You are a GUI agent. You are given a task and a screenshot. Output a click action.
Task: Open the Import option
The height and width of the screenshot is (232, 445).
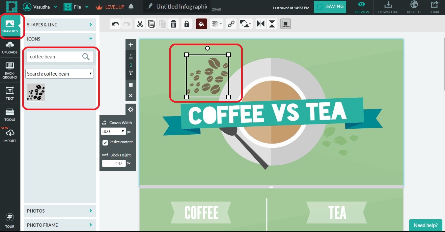10,135
